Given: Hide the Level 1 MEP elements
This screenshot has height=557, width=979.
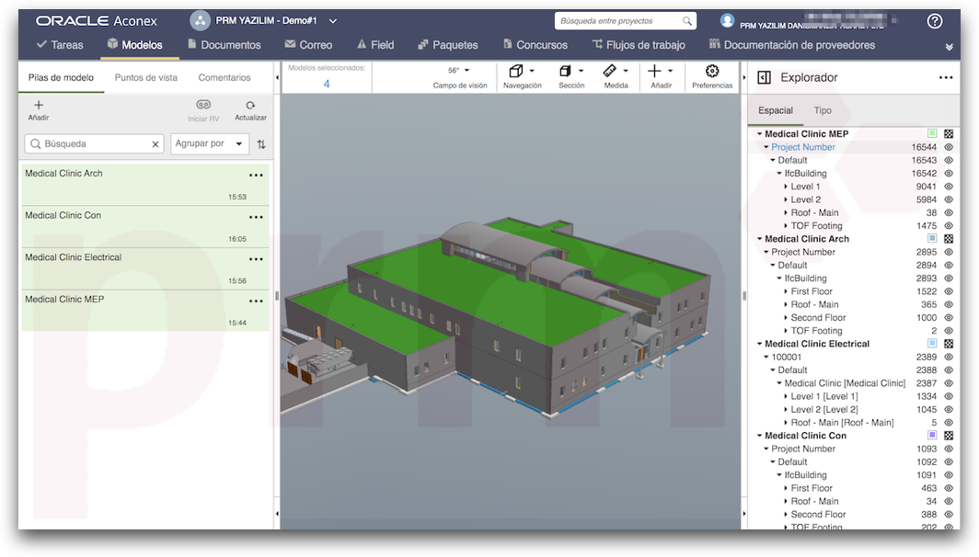Looking at the screenshot, I should [x=948, y=187].
